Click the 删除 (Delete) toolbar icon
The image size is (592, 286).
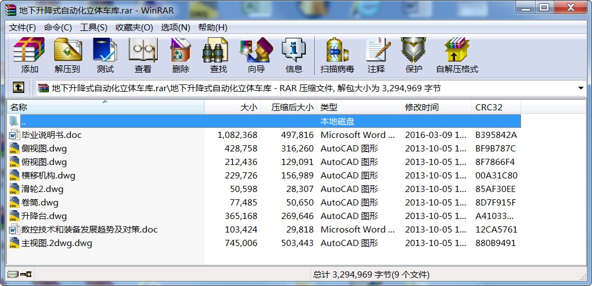[x=180, y=50]
